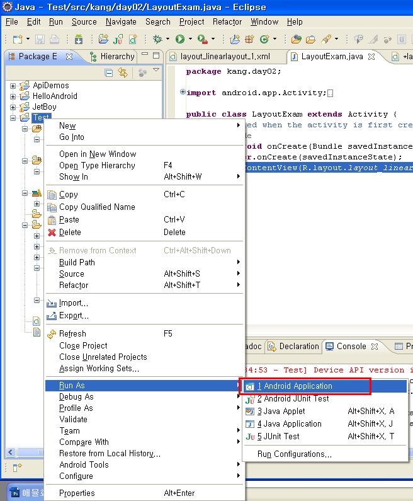Open the Refactor menu in menu bar

(x=227, y=21)
